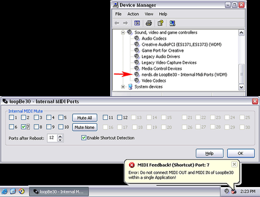
Task: Click the Scan for hardware changes icon
Action: (x=172, y=23)
